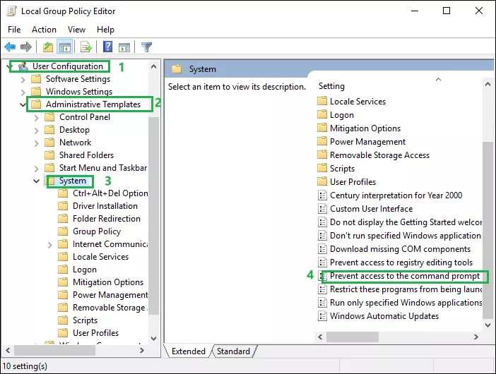Click the Mitigation Options folder icon in settings list

(x=322, y=128)
